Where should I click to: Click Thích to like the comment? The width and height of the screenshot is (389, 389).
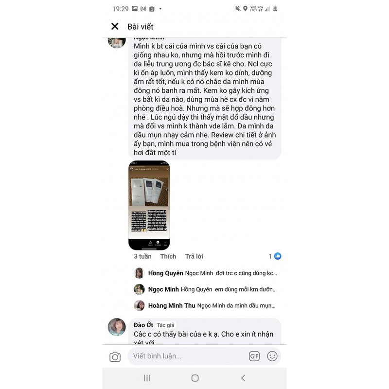168,256
